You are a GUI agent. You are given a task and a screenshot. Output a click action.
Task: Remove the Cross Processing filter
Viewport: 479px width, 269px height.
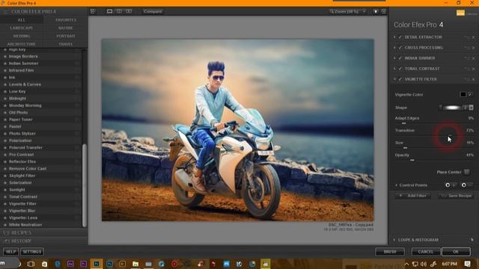pos(474,48)
